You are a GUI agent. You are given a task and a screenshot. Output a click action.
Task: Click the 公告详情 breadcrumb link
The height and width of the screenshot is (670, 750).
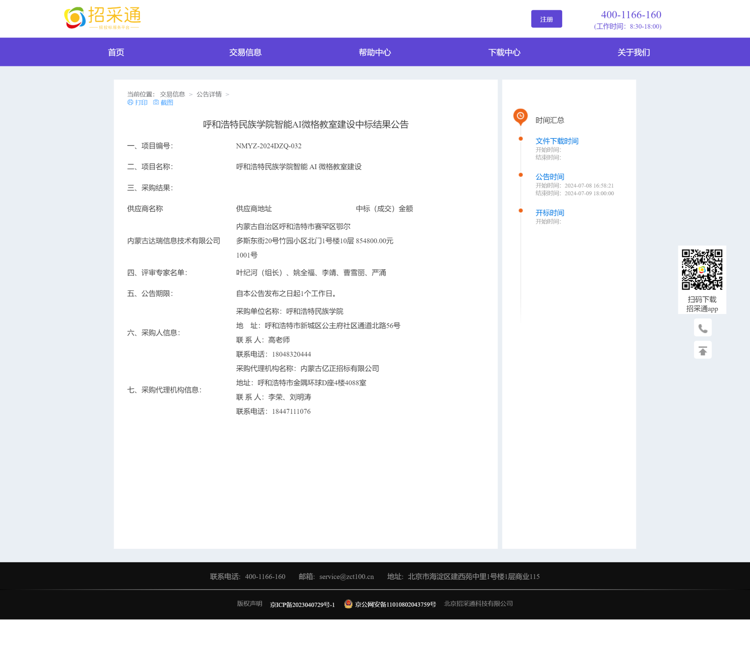[x=209, y=94]
